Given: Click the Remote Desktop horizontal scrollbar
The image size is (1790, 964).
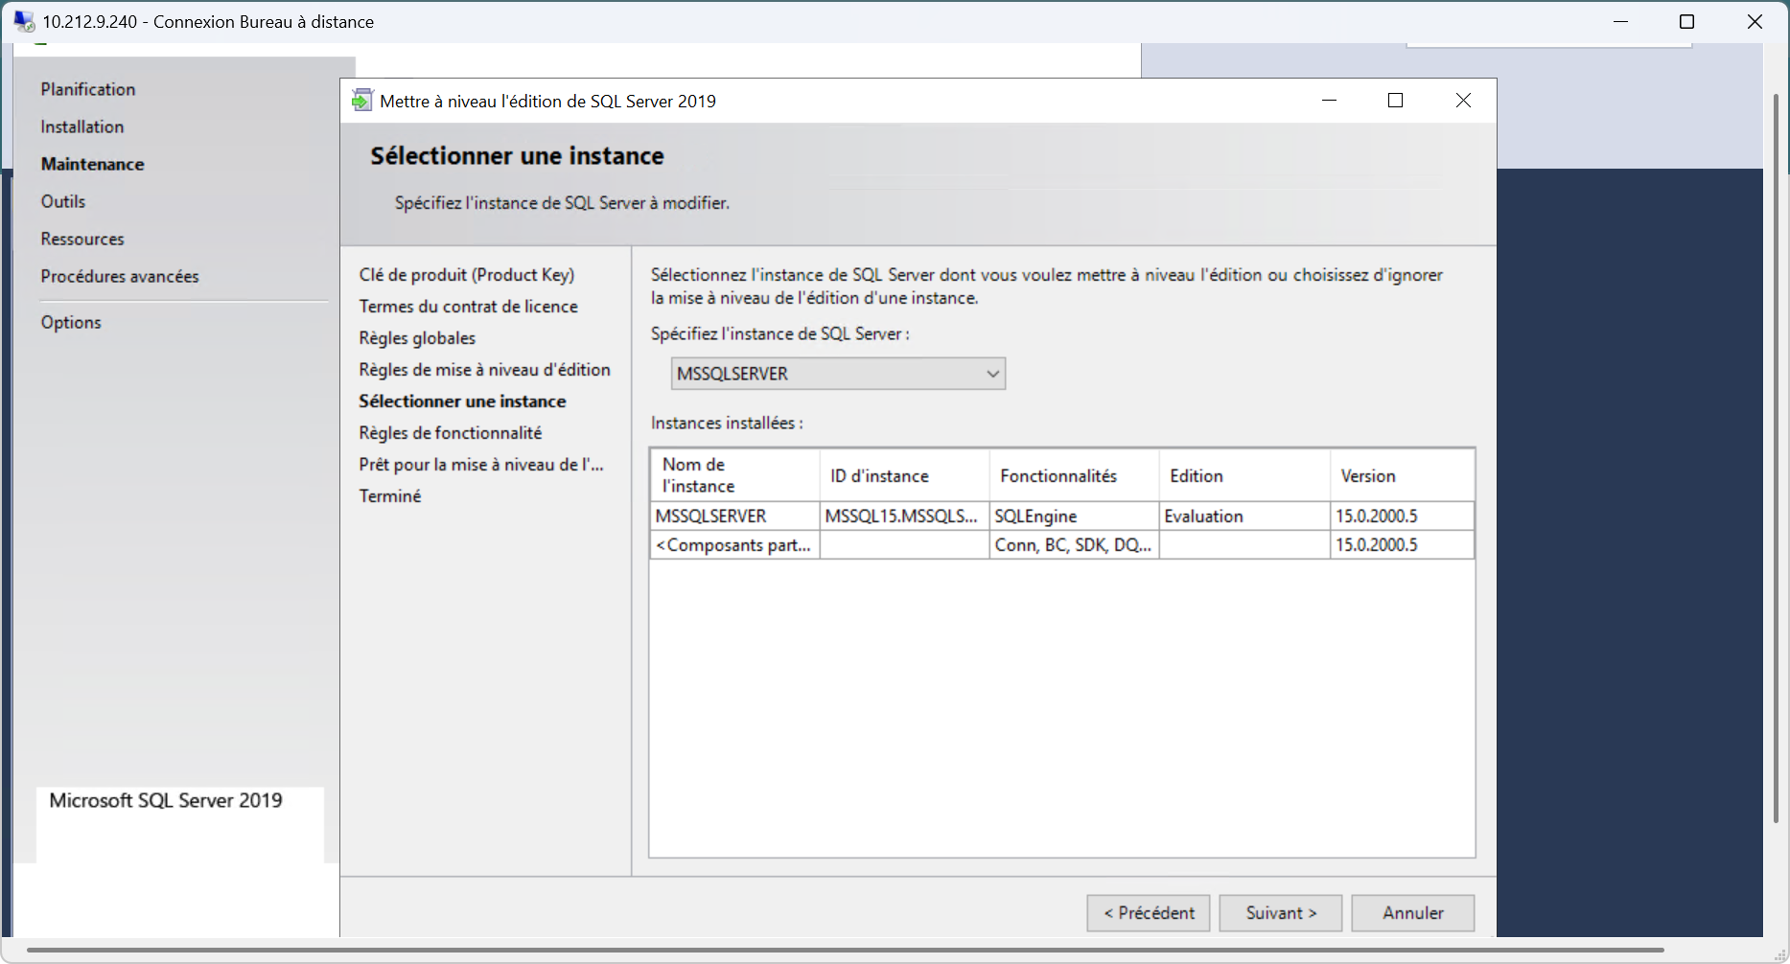Looking at the screenshot, I should (847, 951).
